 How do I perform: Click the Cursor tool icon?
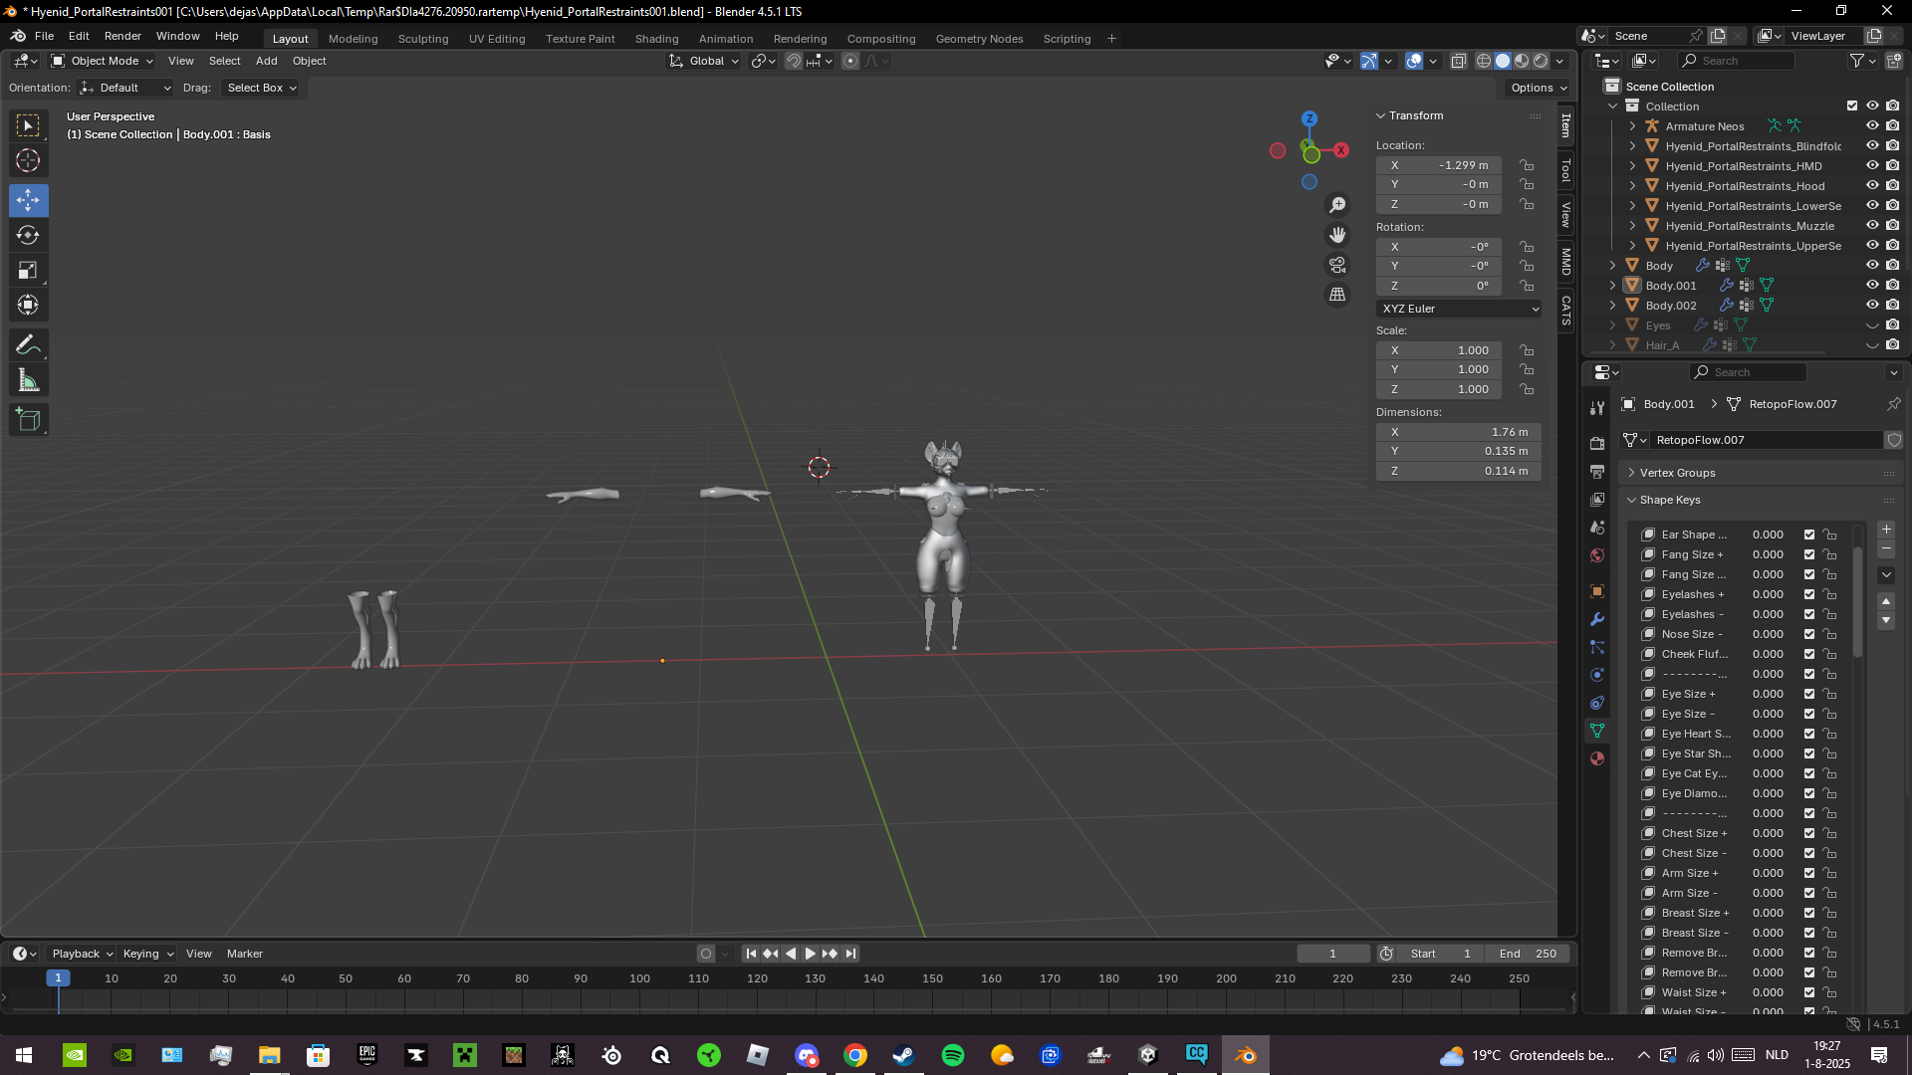pyautogui.click(x=28, y=160)
